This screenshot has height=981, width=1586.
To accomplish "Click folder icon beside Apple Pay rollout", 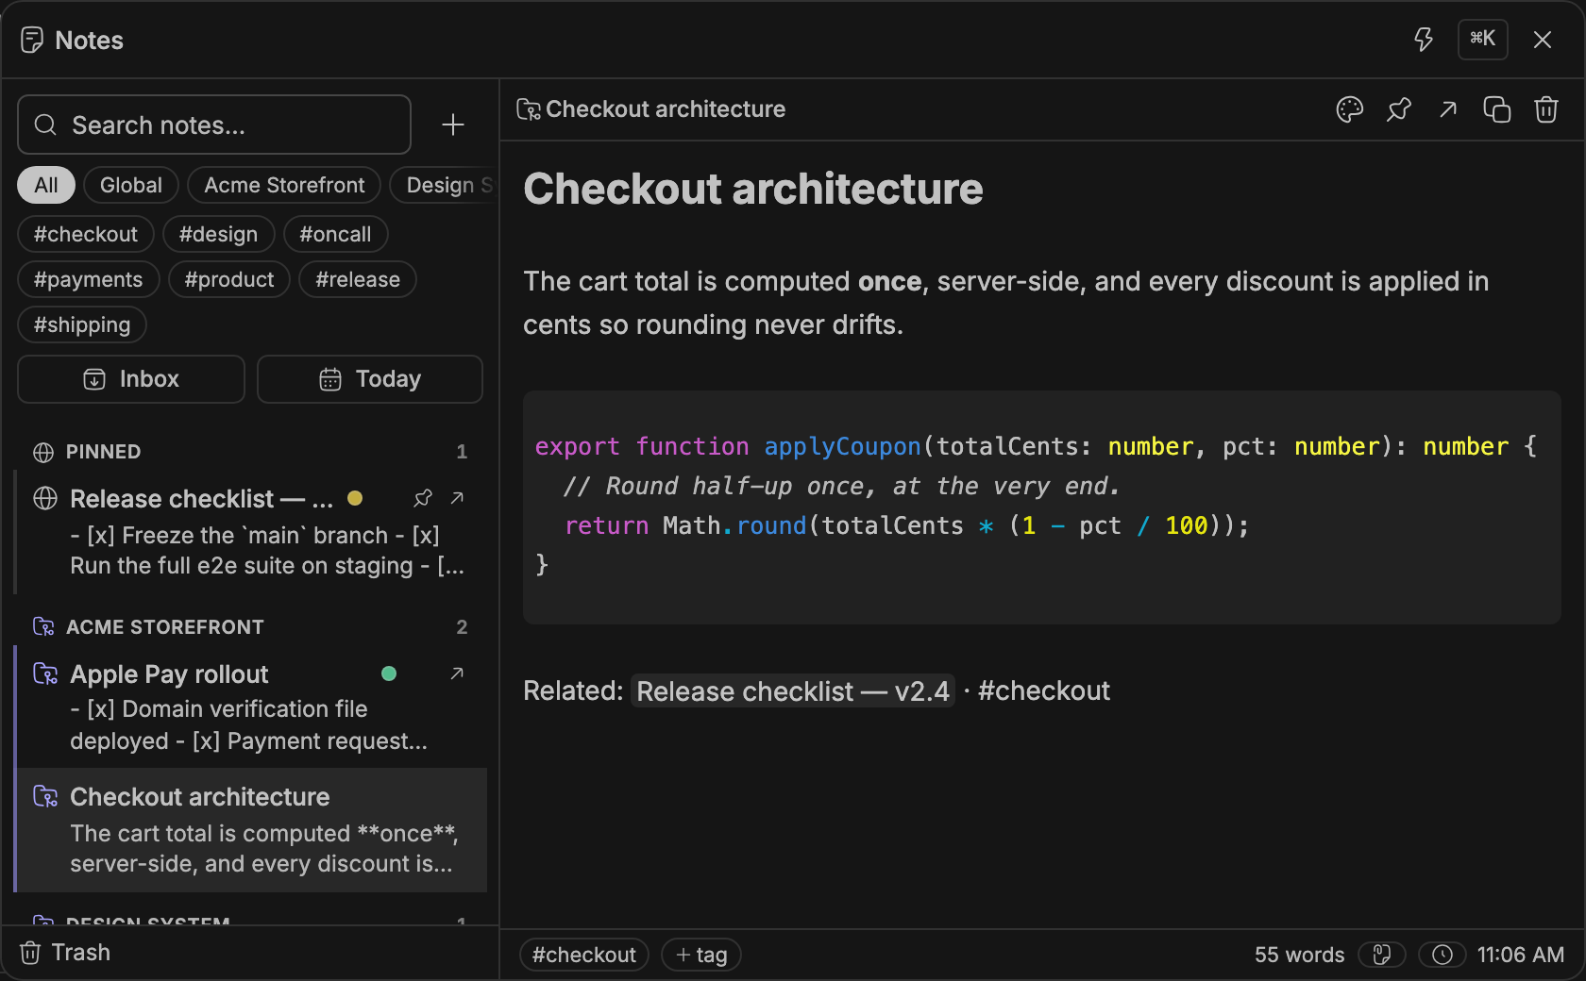I will tap(45, 673).
